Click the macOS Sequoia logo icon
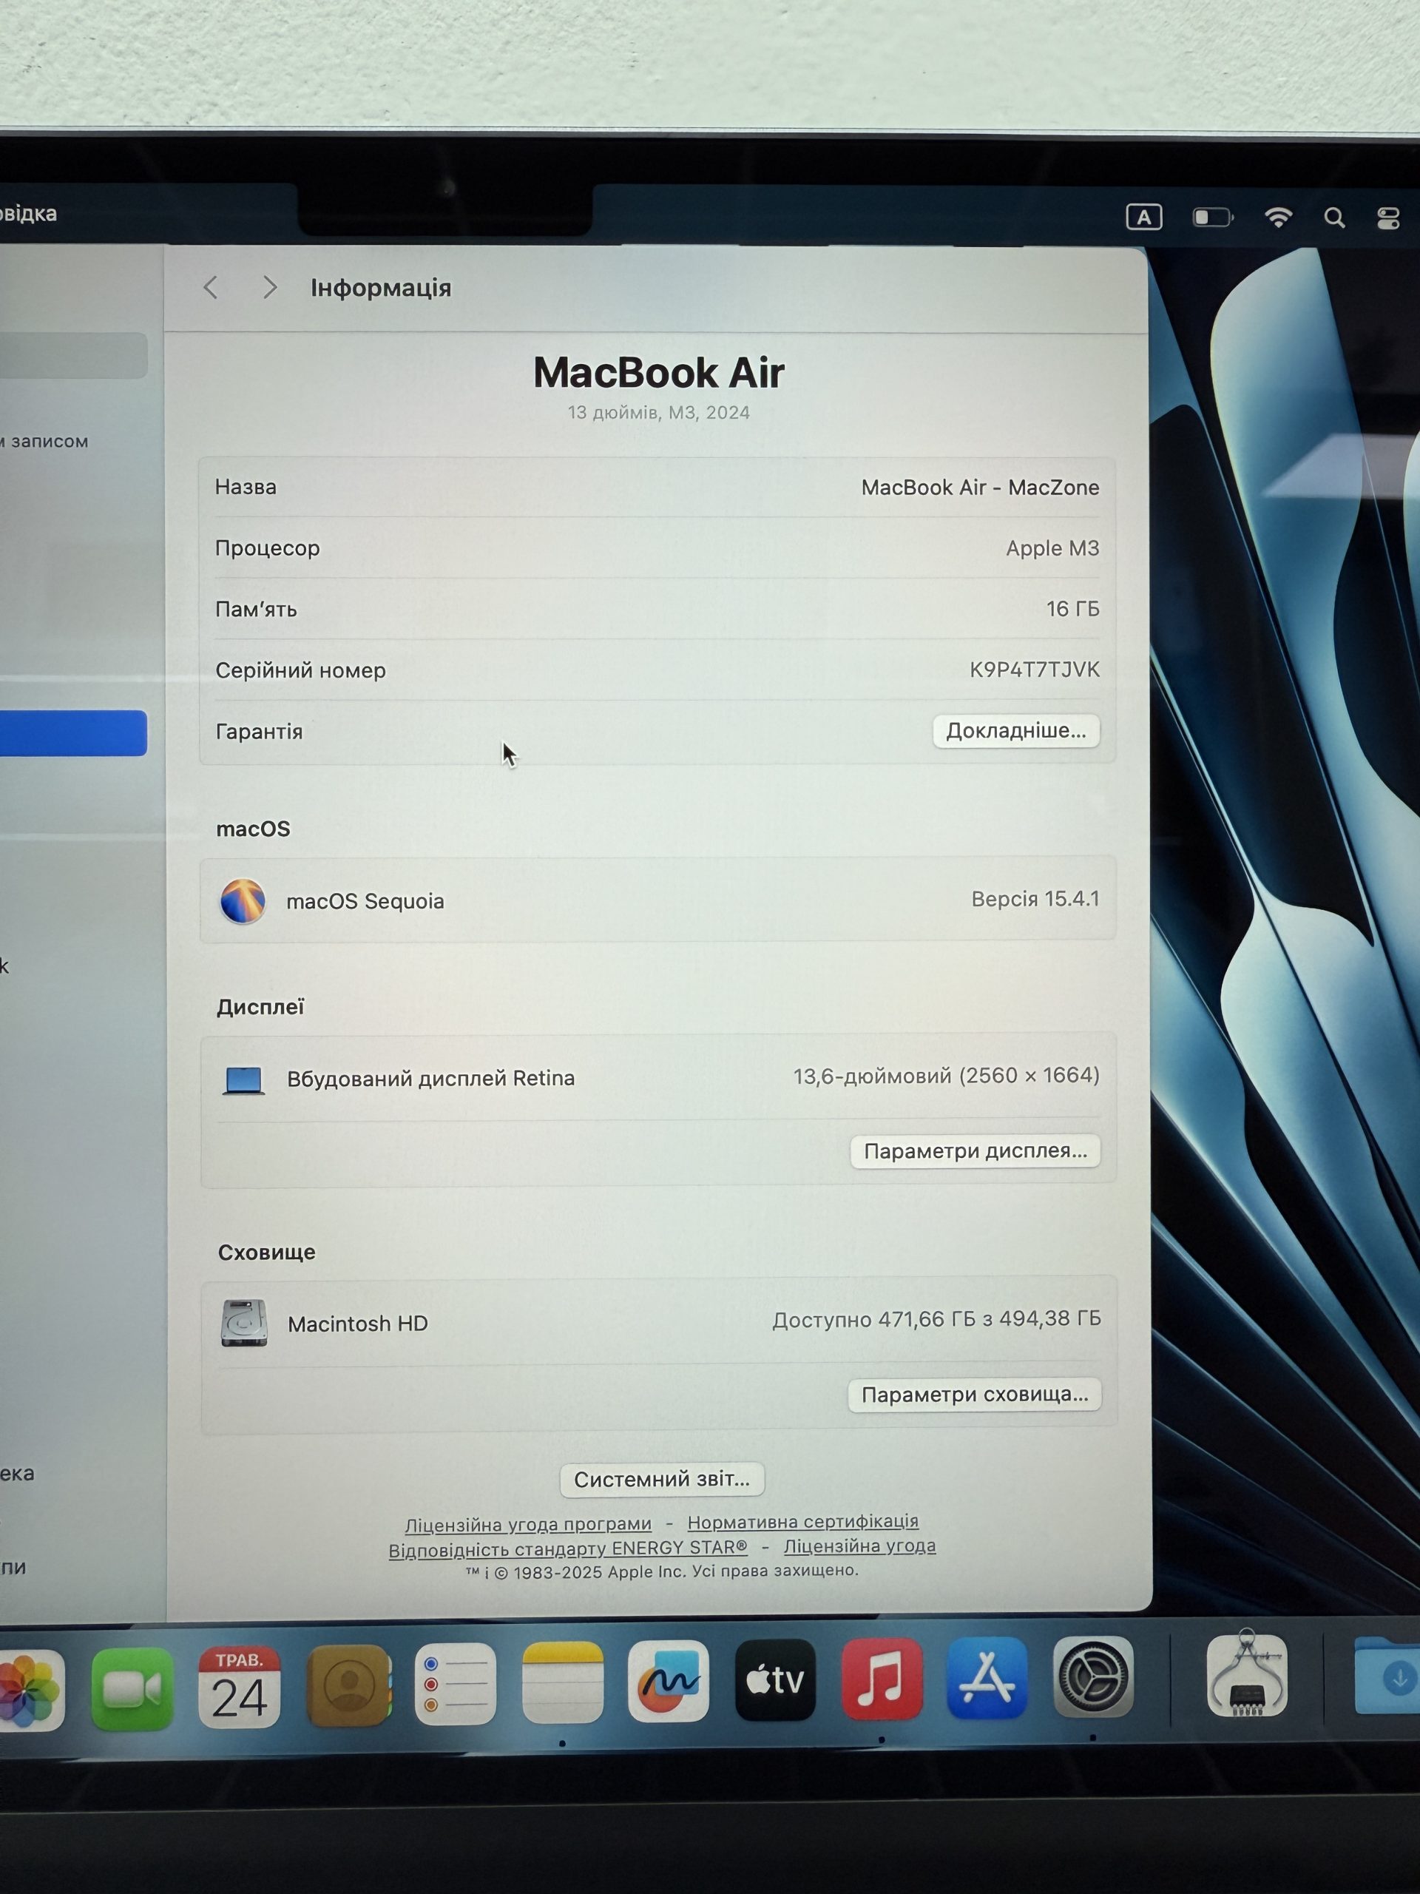This screenshot has width=1420, height=1894. pyautogui.click(x=243, y=901)
